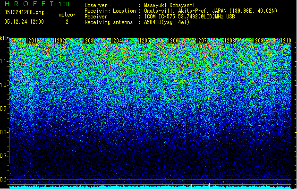Click the 1205 time marker
Viewport: 297px width, 189px height.
pyautogui.click(x=145, y=41)
